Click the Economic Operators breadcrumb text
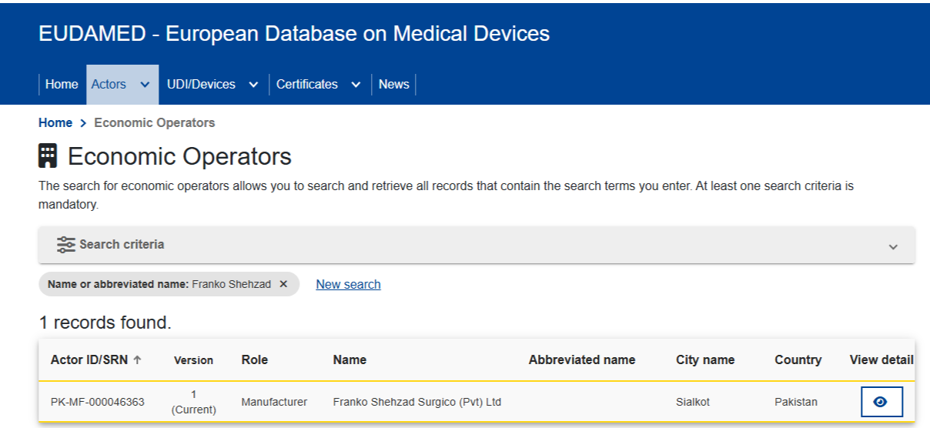The width and height of the screenshot is (930, 428). [x=154, y=122]
